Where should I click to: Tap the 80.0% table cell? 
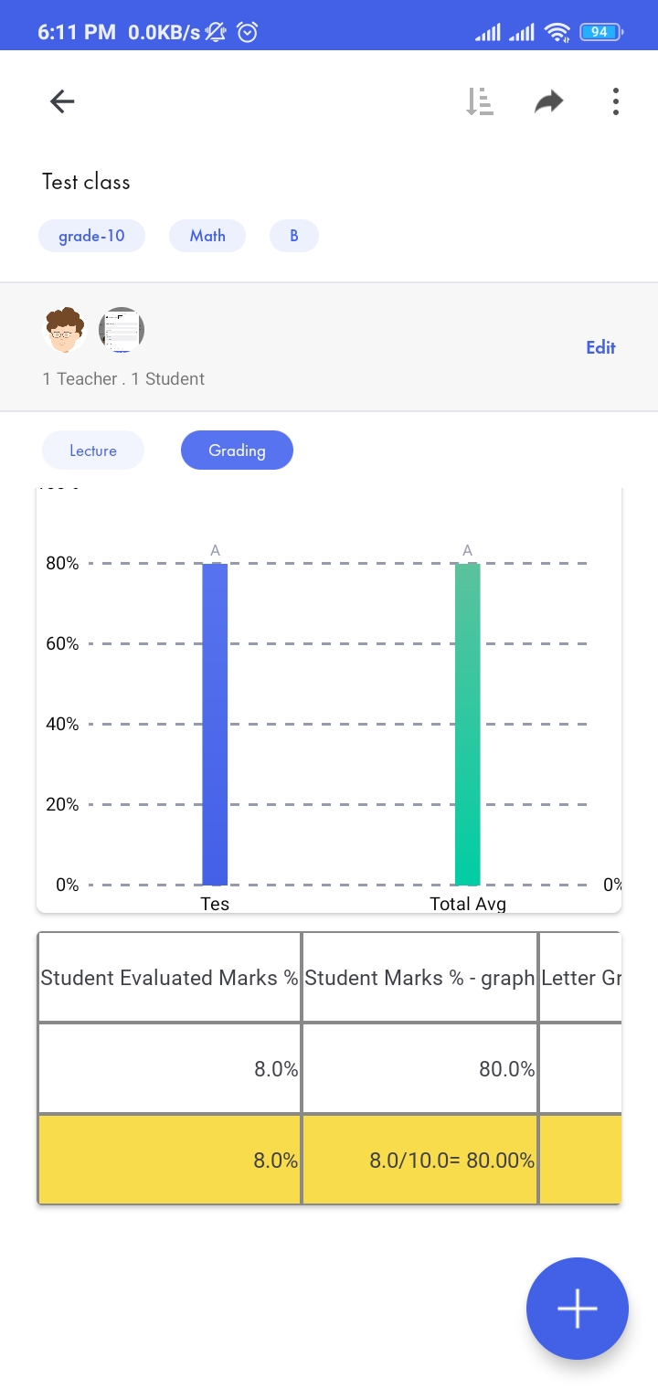tap(419, 1069)
